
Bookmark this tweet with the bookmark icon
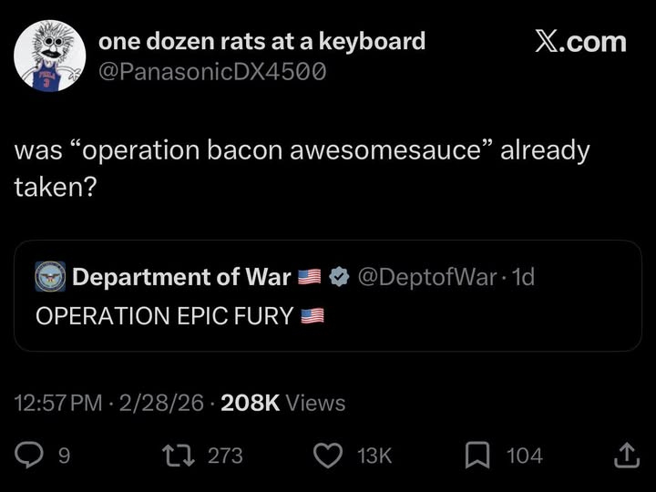478,455
